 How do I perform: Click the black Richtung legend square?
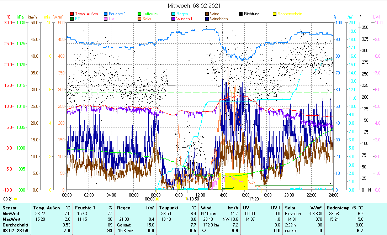pyautogui.click(x=241, y=14)
